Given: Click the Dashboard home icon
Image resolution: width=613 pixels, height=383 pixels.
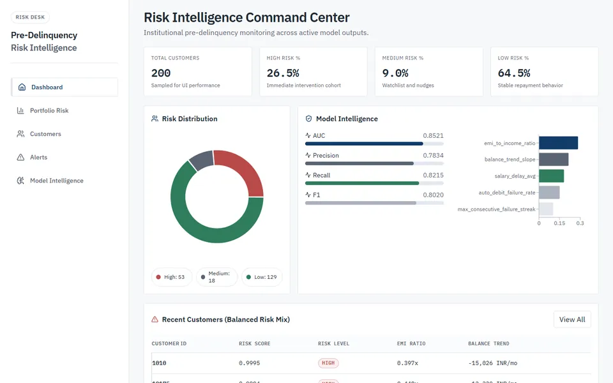Looking at the screenshot, I should pos(22,87).
